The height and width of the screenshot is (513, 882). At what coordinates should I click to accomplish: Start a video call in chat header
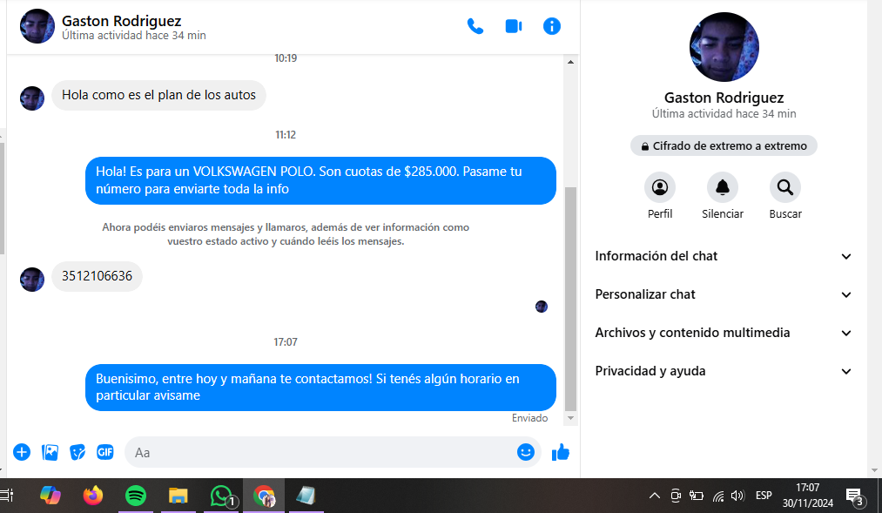click(514, 26)
